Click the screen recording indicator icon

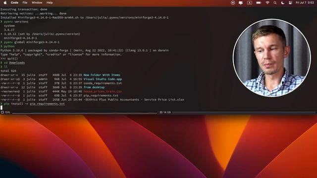coord(233,2)
